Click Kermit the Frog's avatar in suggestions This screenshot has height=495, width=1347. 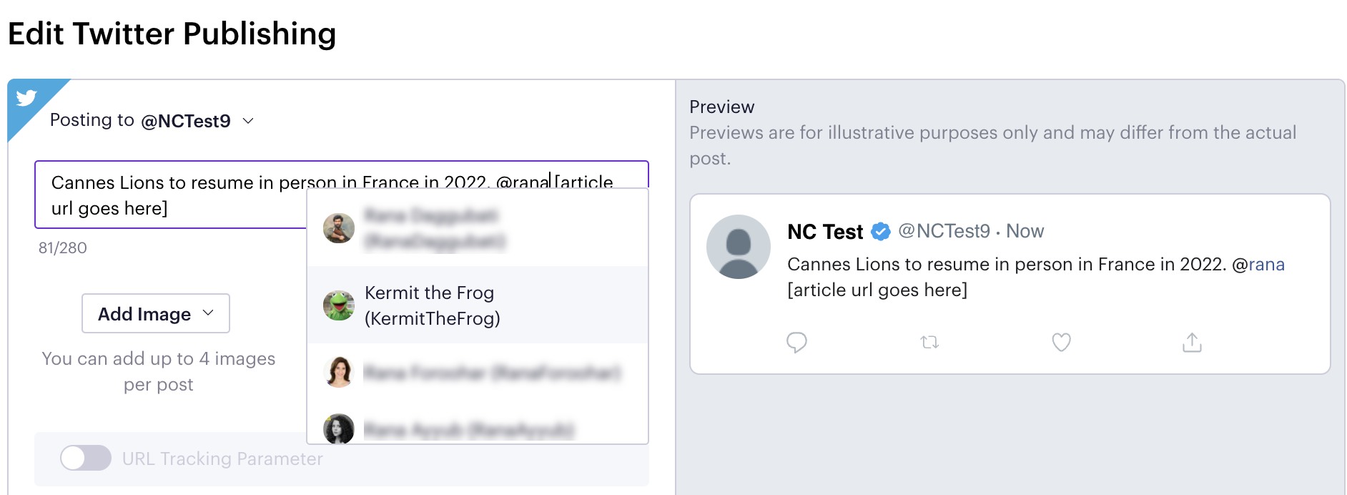(x=339, y=305)
